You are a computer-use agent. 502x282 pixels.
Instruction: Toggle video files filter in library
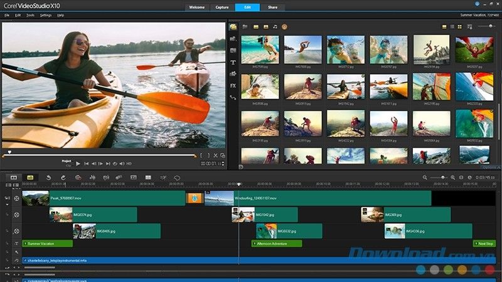(x=255, y=27)
